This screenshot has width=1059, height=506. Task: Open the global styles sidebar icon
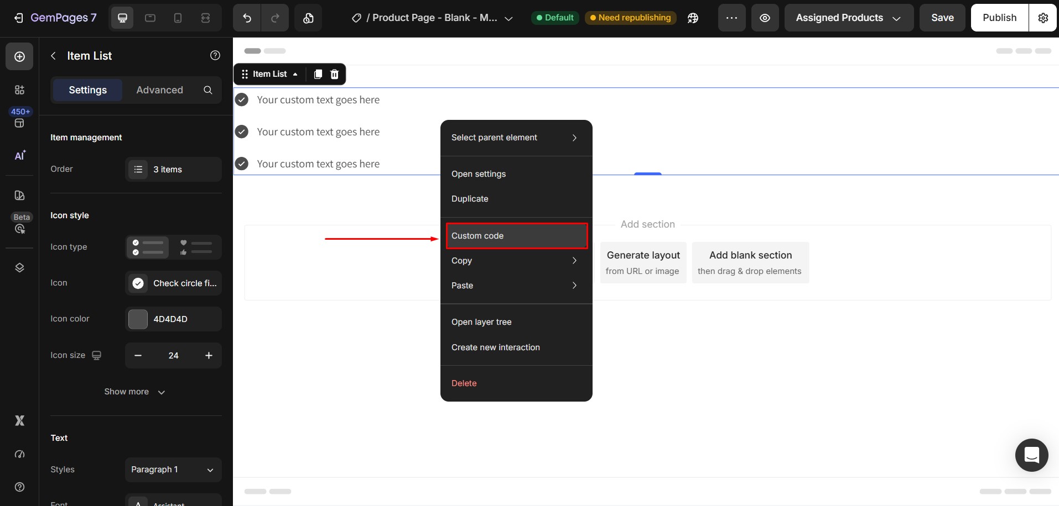point(19,195)
